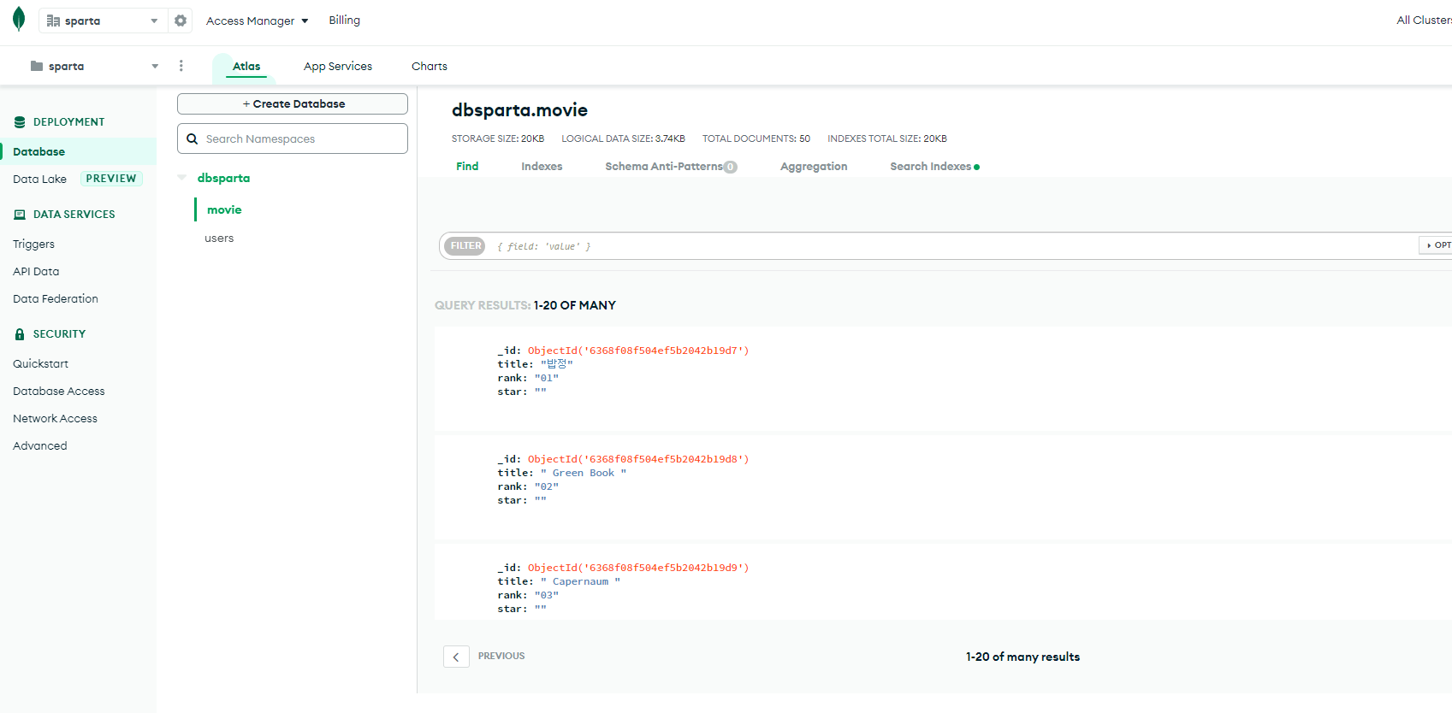This screenshot has width=1452, height=713.
Task: Click the Total Documents: 50 stat
Action: coord(756,138)
